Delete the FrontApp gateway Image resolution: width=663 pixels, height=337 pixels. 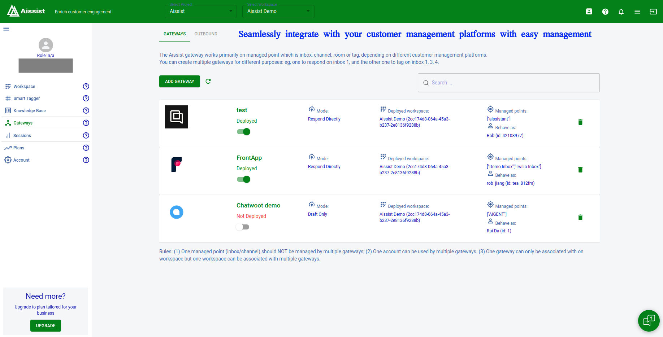click(x=580, y=170)
